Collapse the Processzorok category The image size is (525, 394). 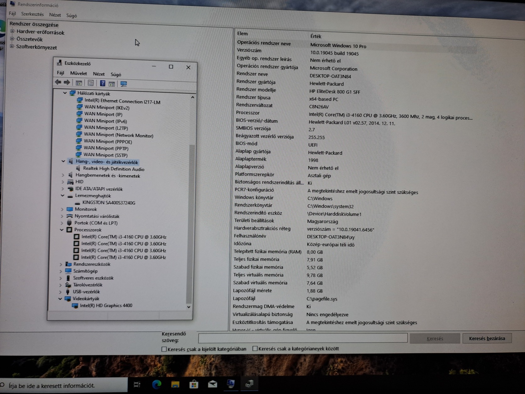point(62,230)
